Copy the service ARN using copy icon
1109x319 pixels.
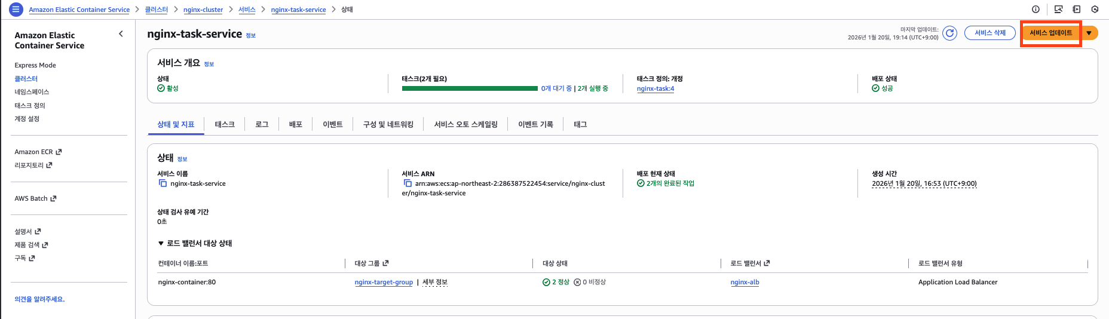click(x=408, y=183)
